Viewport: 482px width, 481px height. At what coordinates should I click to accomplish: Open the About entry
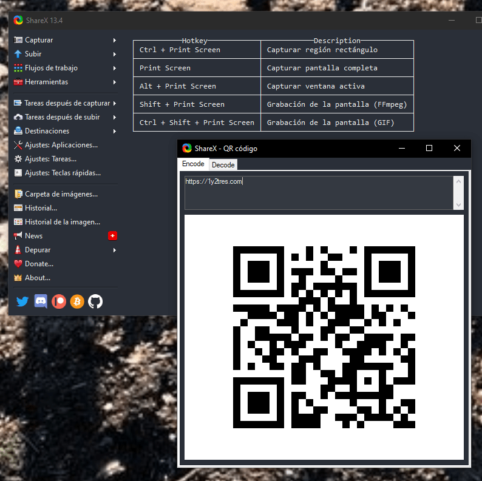(x=37, y=278)
